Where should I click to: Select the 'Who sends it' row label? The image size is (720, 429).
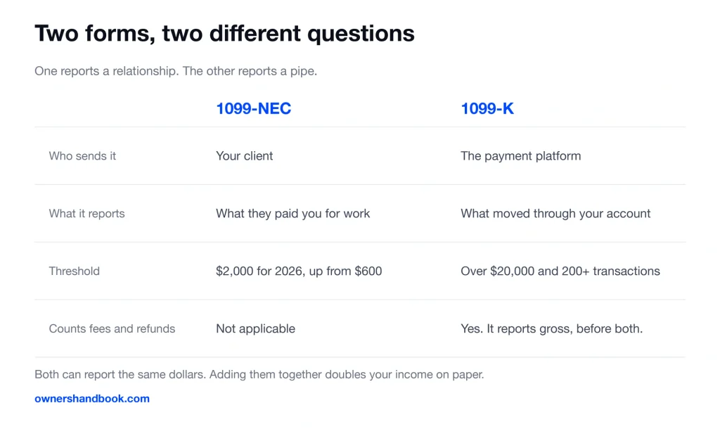pyautogui.click(x=82, y=156)
